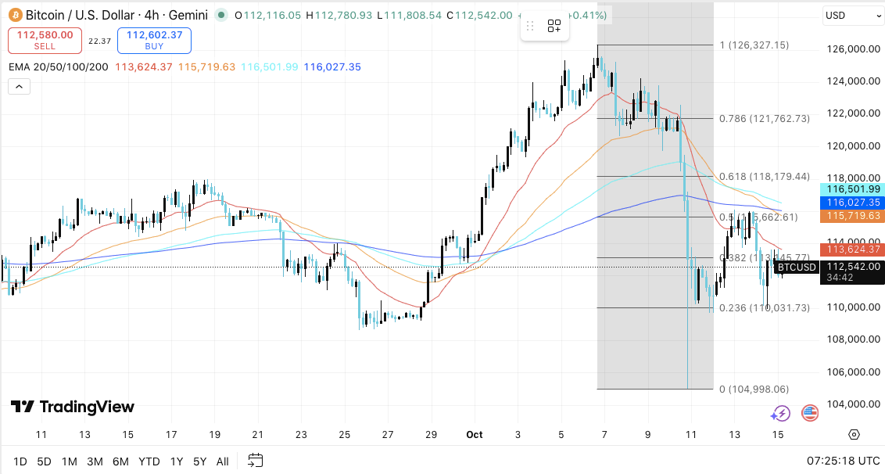This screenshot has height=474, width=885.
Task: Open the USD currency dropdown
Action: pyautogui.click(x=853, y=15)
